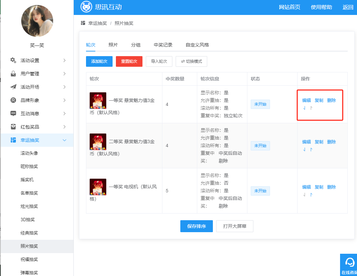Click the red 重置轮次 button
Viewport: 357px width, 276px height.
tap(129, 61)
